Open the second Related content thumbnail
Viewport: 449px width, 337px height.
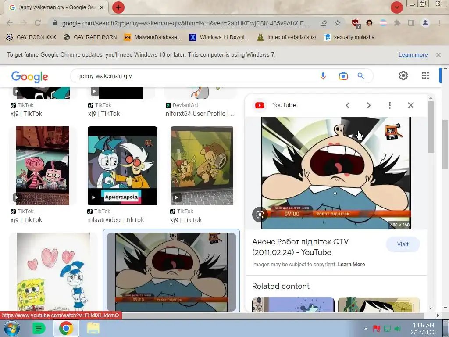tap(379, 305)
